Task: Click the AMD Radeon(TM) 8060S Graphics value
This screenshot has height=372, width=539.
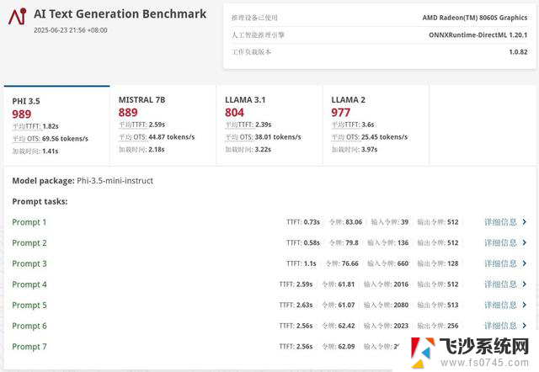Action: (x=475, y=18)
